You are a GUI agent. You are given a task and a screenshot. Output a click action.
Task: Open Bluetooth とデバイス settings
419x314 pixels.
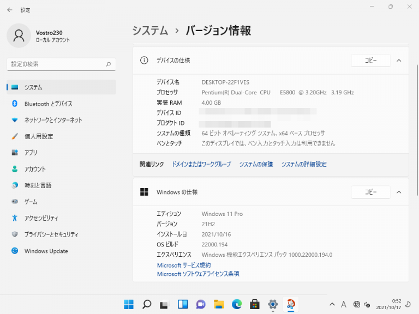(x=48, y=104)
